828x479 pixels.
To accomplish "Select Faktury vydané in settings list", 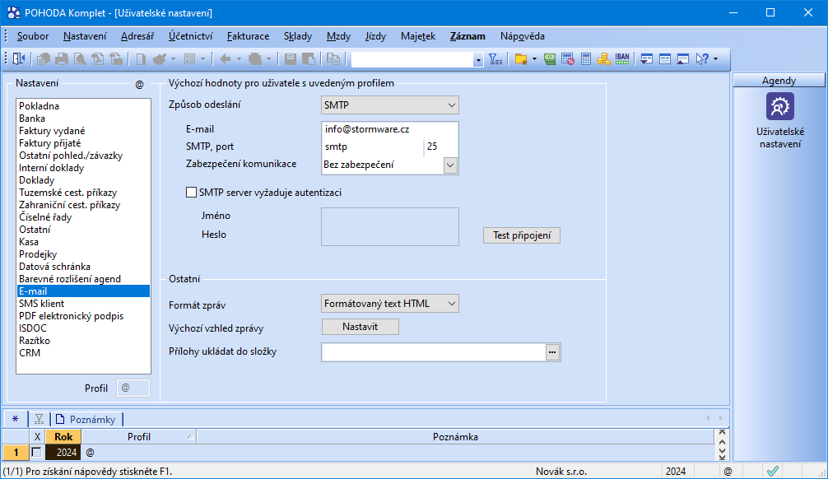I will coord(83,131).
